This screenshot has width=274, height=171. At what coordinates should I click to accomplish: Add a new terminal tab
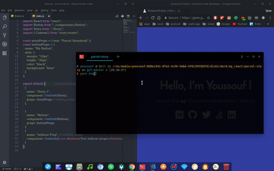click(118, 56)
